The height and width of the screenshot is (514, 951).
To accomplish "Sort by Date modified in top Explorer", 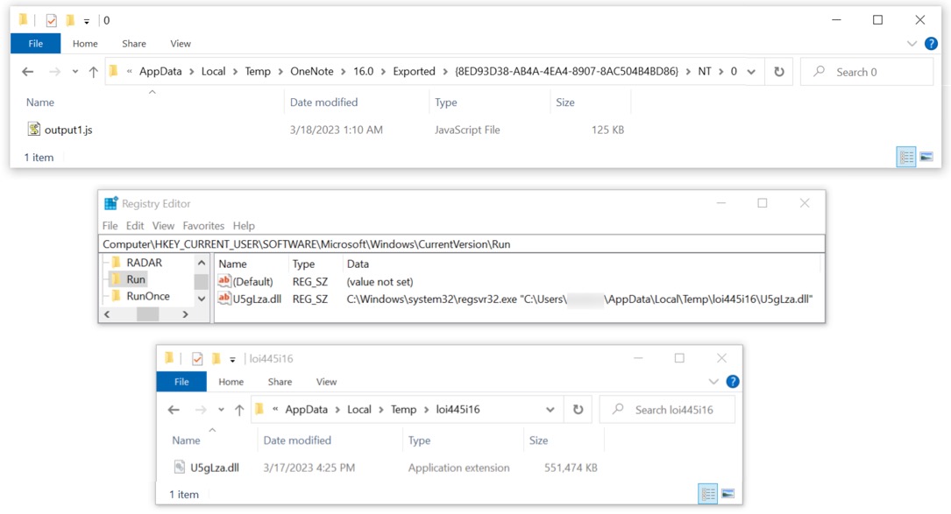I will 324,102.
